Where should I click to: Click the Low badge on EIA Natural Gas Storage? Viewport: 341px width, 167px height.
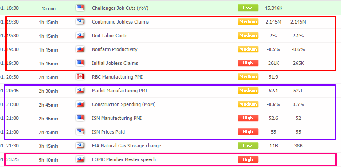(x=248, y=146)
